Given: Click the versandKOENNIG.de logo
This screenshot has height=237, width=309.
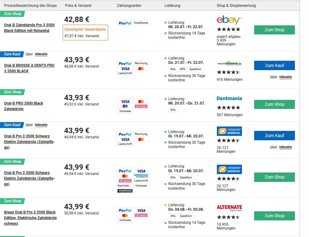Looking at the screenshot, I should click(229, 63).
